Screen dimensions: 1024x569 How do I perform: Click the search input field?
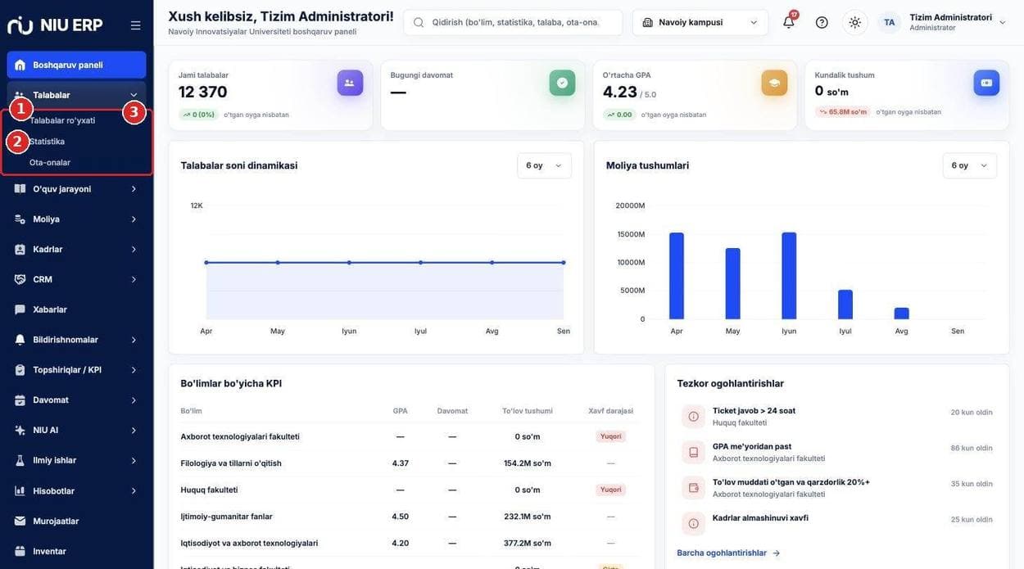click(x=513, y=22)
